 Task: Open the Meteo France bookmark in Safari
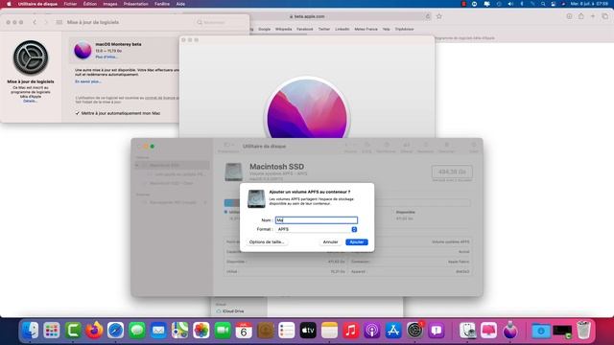[x=366, y=29]
